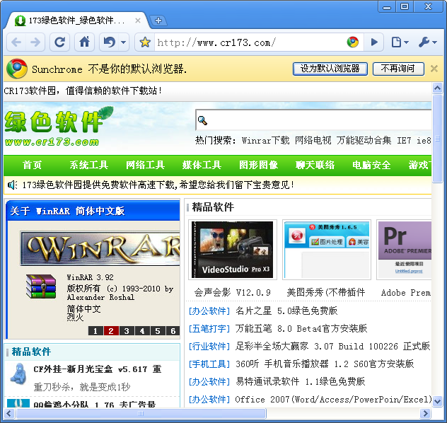Click the horizontal scrollbar left arrow
This screenshot has width=447, height=423.
tap(8, 413)
